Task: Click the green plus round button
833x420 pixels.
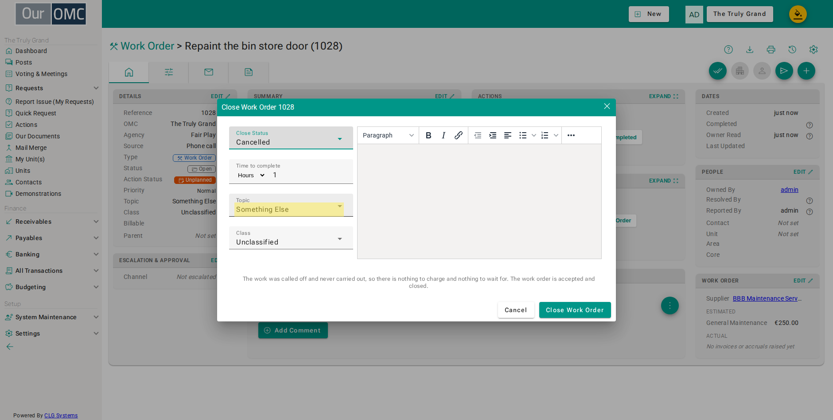Action: 806,71
